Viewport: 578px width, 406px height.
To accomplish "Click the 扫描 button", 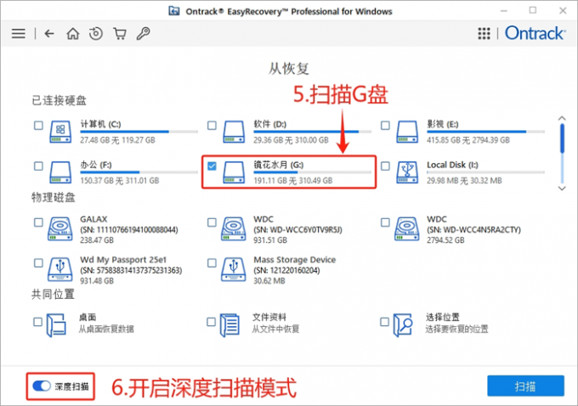I will click(524, 386).
